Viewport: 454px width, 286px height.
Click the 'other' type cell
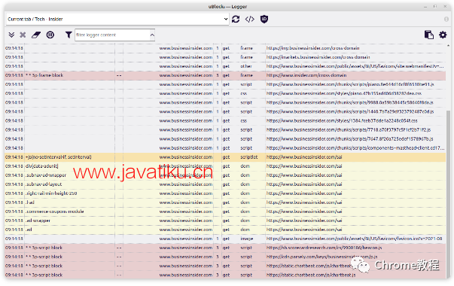[x=245, y=66]
